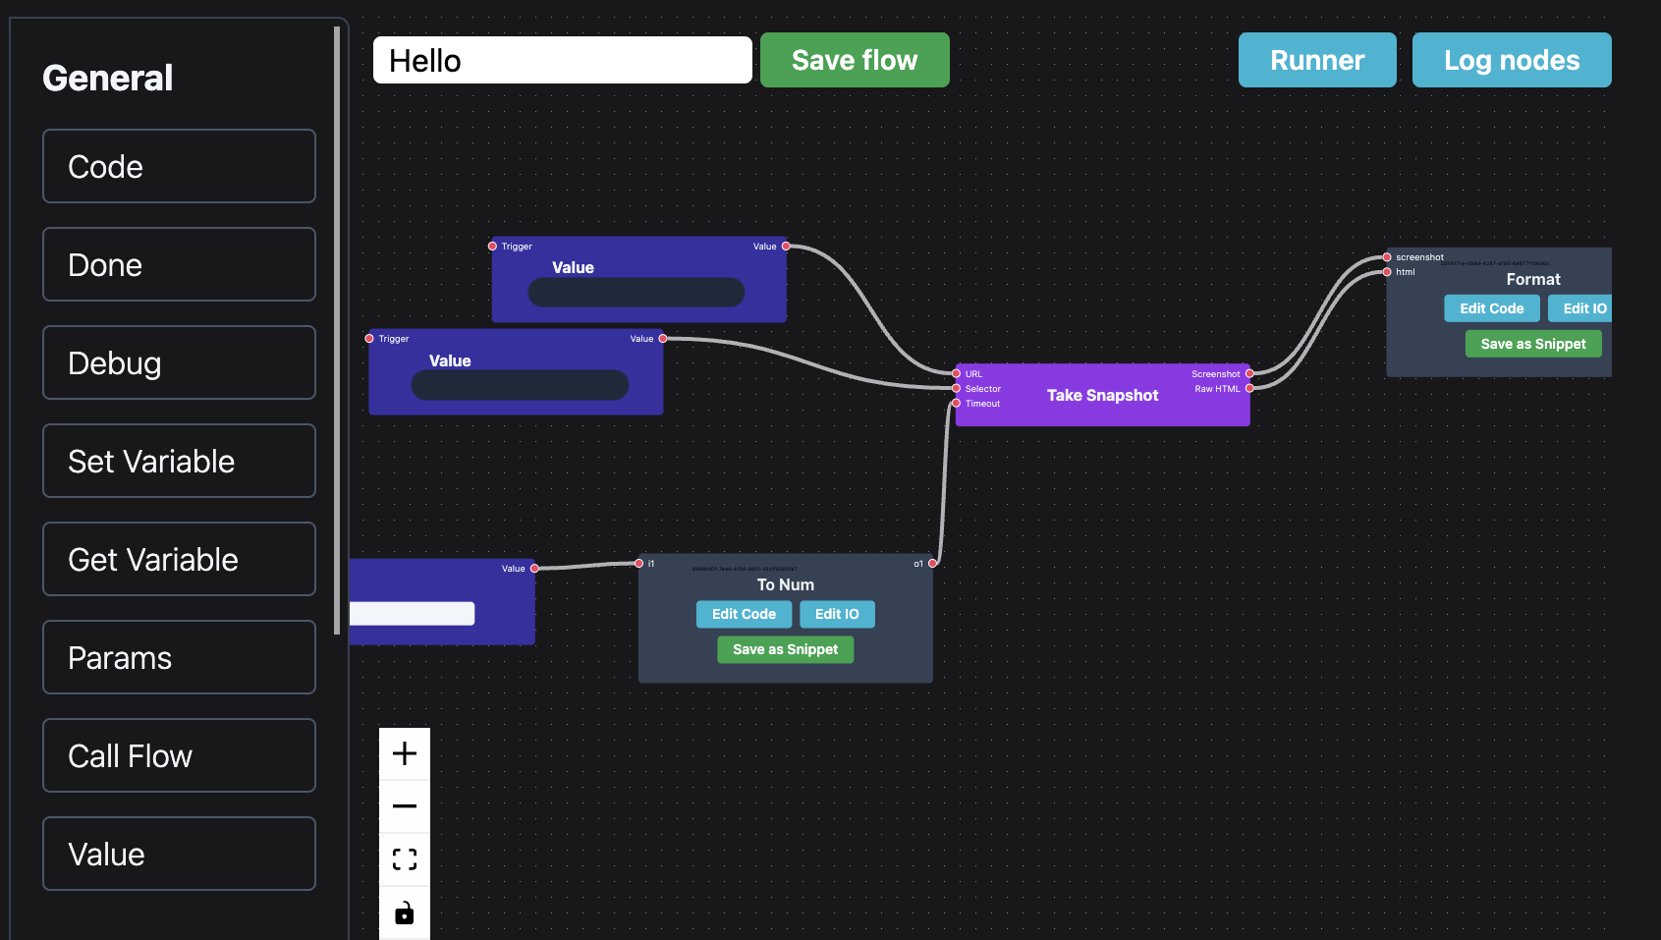Click the Timeout input port on Take Snapshot
This screenshot has width=1661, height=940.
pyautogui.click(x=956, y=403)
